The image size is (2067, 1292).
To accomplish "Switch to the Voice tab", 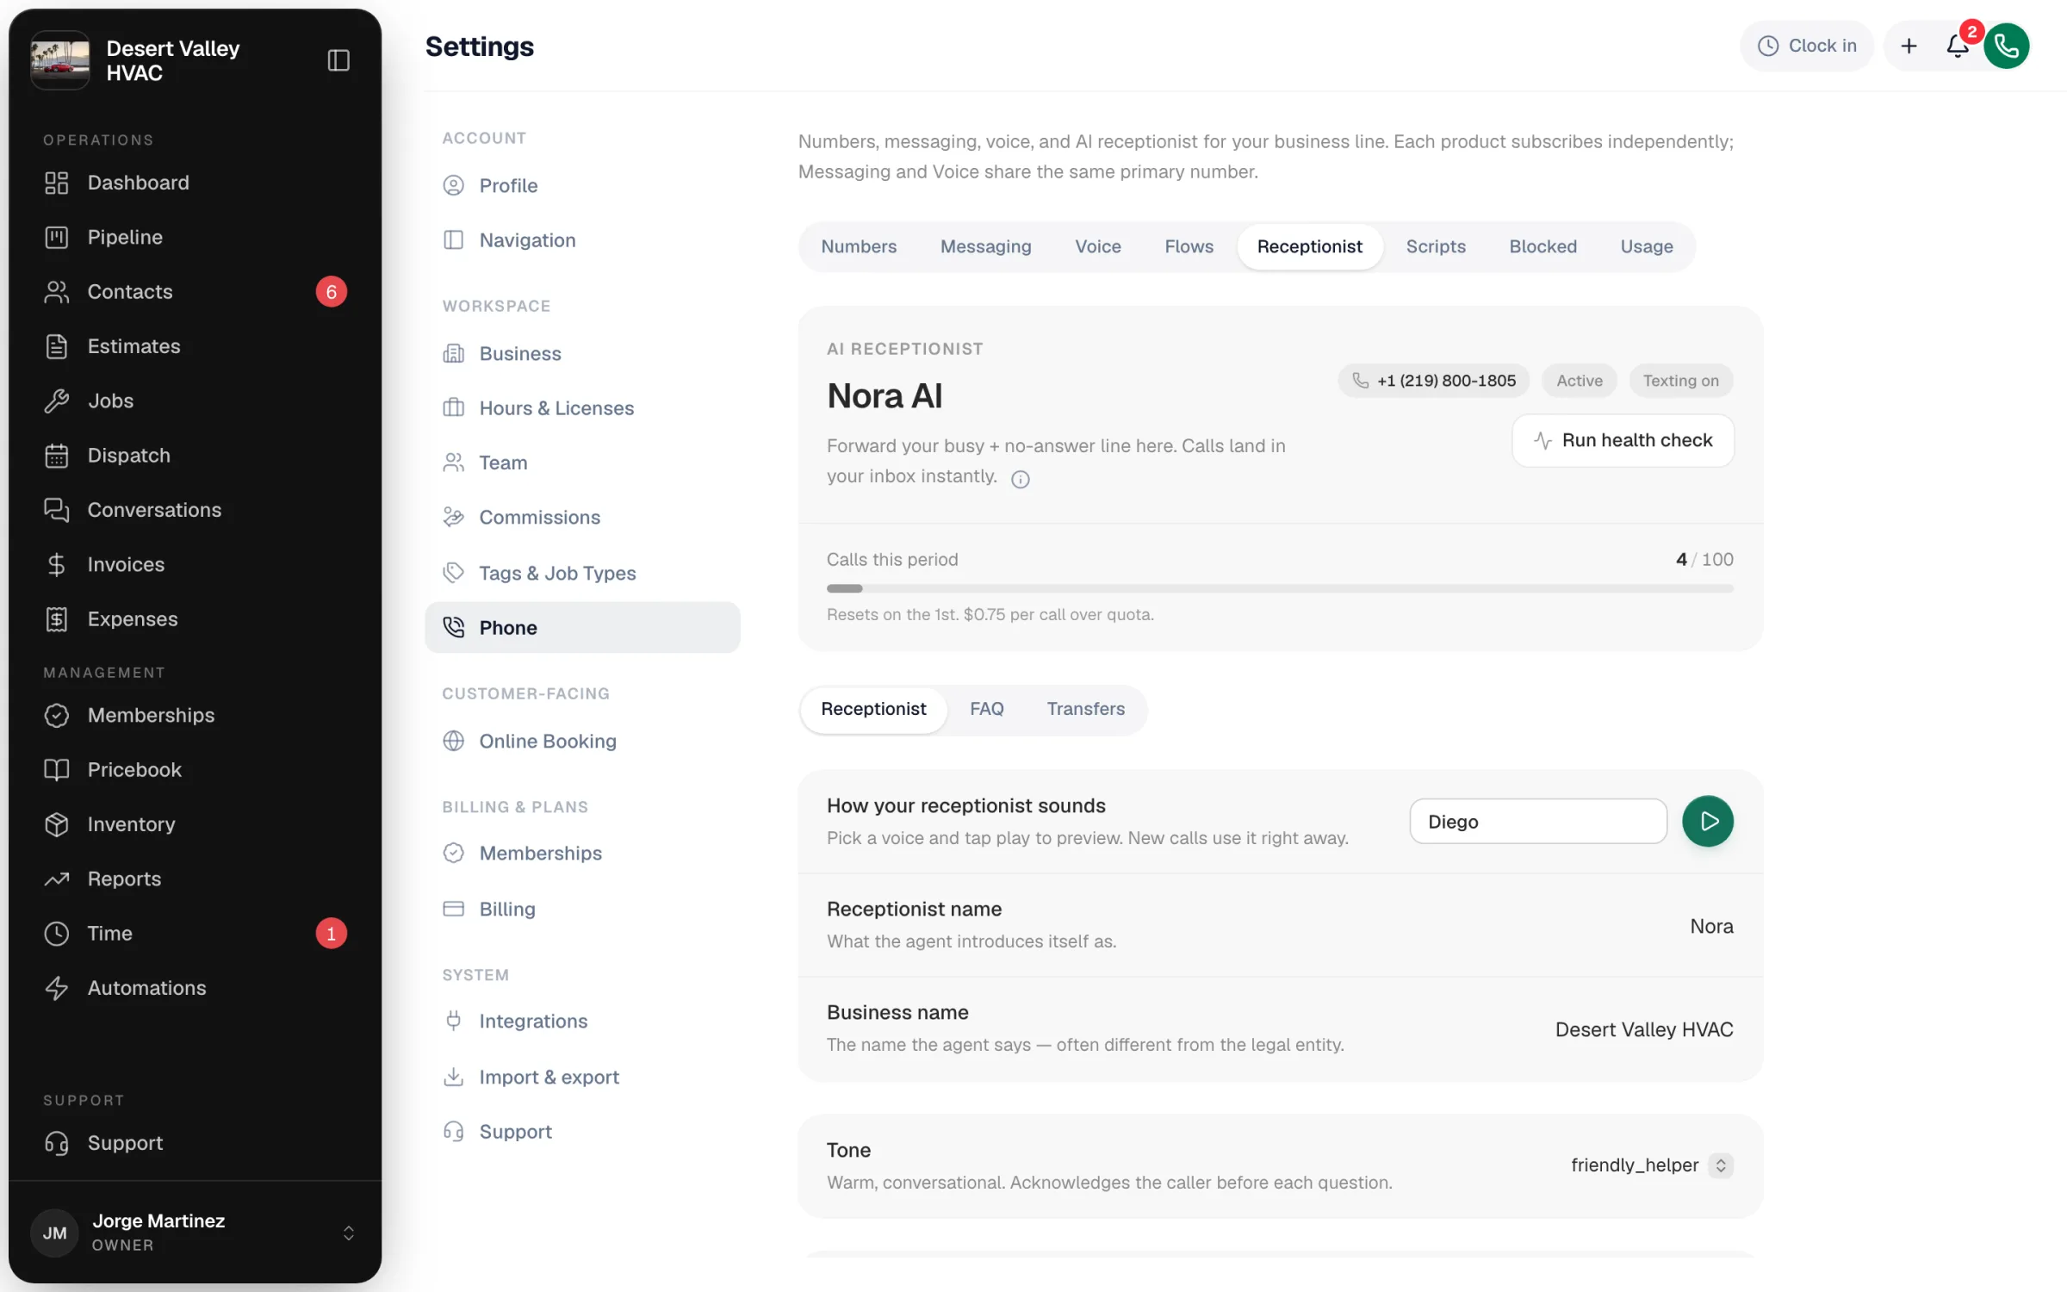I will coord(1097,246).
